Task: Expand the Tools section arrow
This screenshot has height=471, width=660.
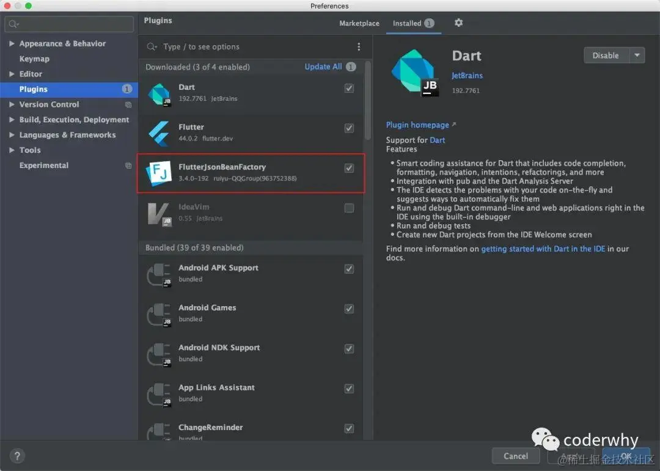Action: tap(12, 150)
